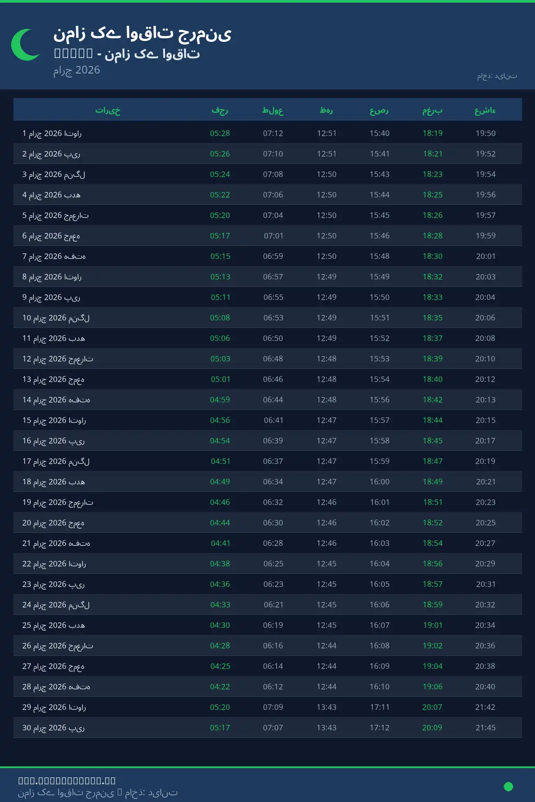Click sunrise time 06:50 for 11 March
Image resolution: width=535 pixels, height=802 pixels.
(273, 338)
